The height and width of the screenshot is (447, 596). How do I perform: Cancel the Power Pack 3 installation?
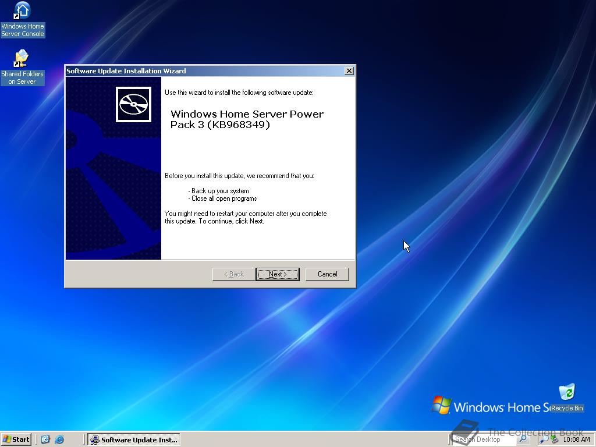[x=327, y=274]
